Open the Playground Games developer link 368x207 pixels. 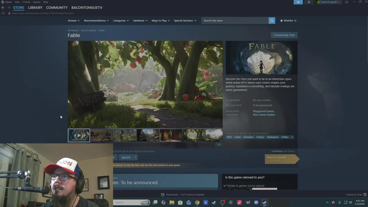coord(263,111)
